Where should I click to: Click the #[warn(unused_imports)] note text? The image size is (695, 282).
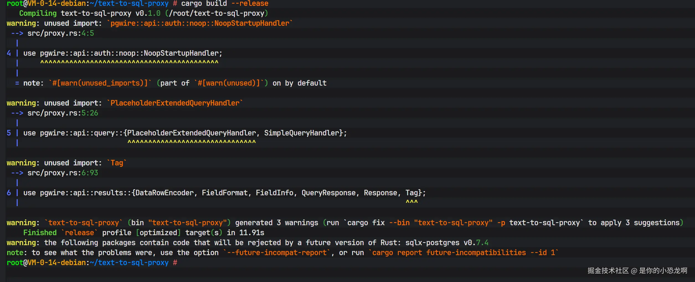pyautogui.click(x=100, y=83)
